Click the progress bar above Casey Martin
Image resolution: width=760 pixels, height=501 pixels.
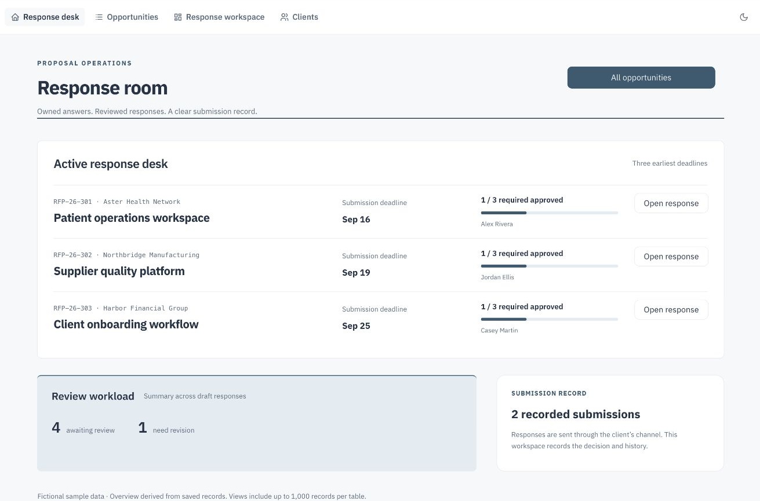[x=550, y=319]
